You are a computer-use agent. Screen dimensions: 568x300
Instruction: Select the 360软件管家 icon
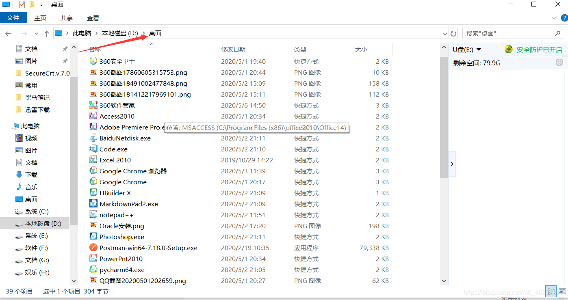pyautogui.click(x=93, y=105)
